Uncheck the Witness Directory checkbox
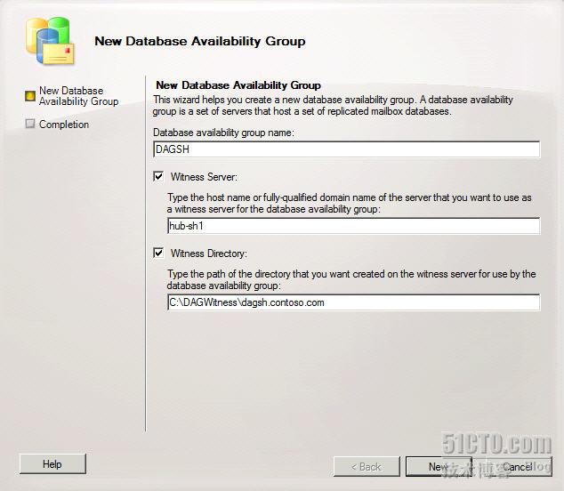This screenshot has width=564, height=491. click(158, 253)
